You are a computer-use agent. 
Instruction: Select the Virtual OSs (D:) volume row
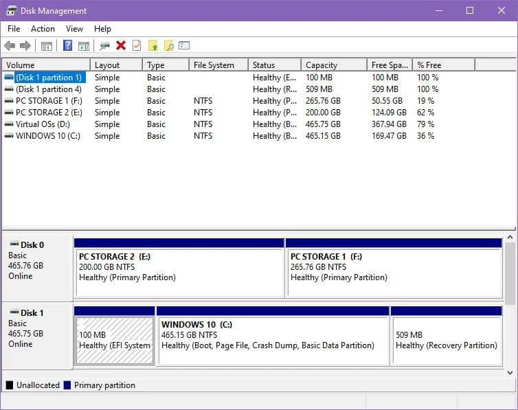coord(43,124)
